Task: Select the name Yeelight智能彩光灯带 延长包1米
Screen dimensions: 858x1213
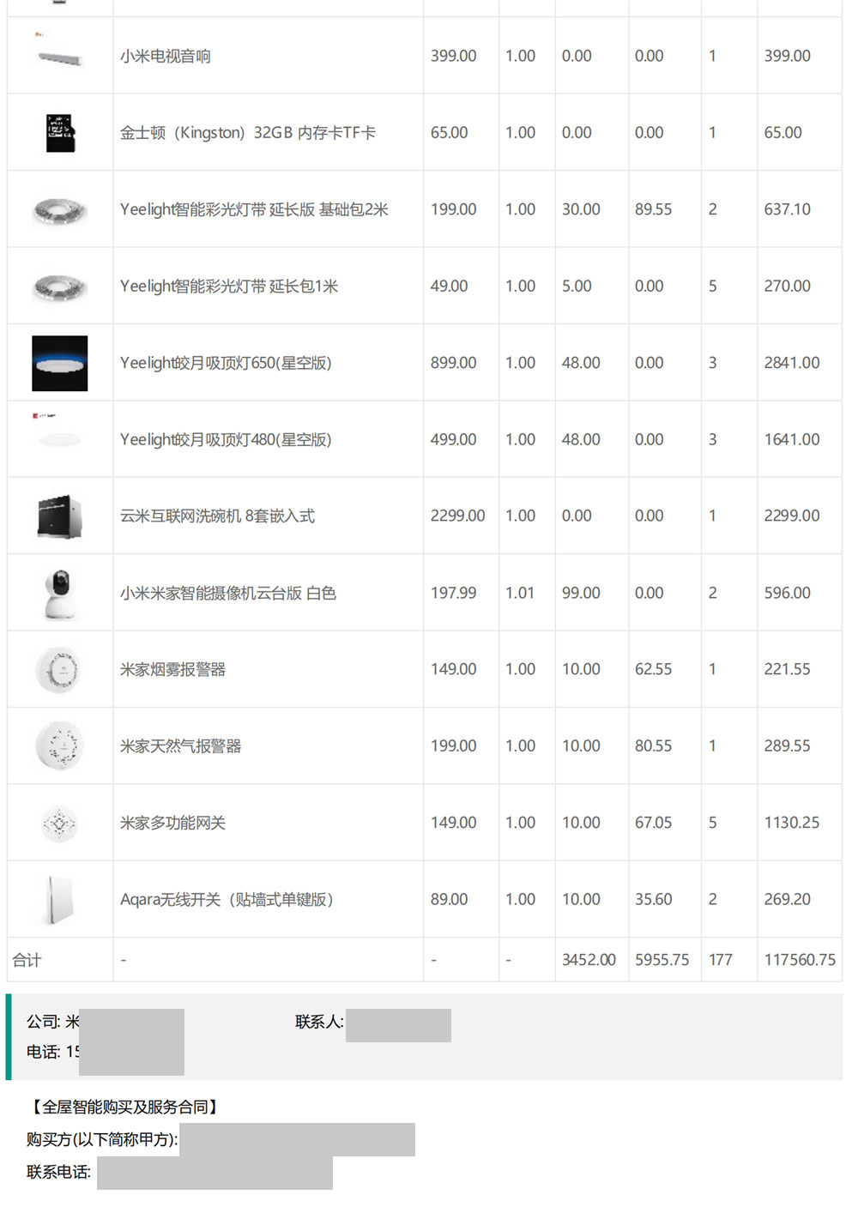Action: pos(229,287)
